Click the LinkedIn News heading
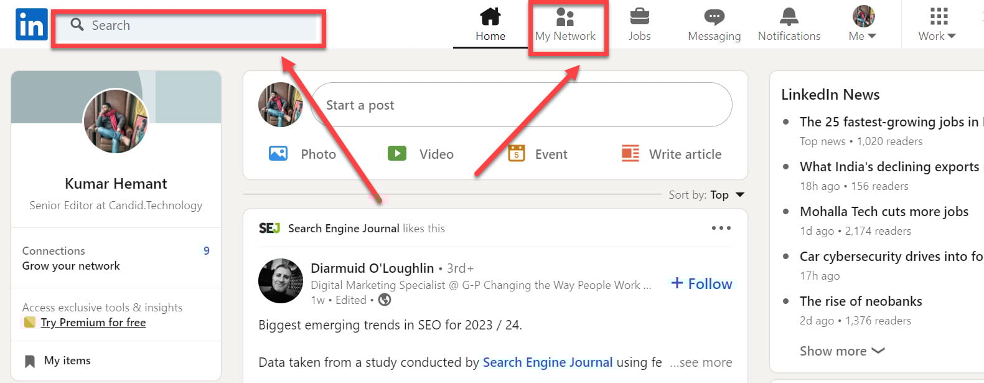 point(830,95)
